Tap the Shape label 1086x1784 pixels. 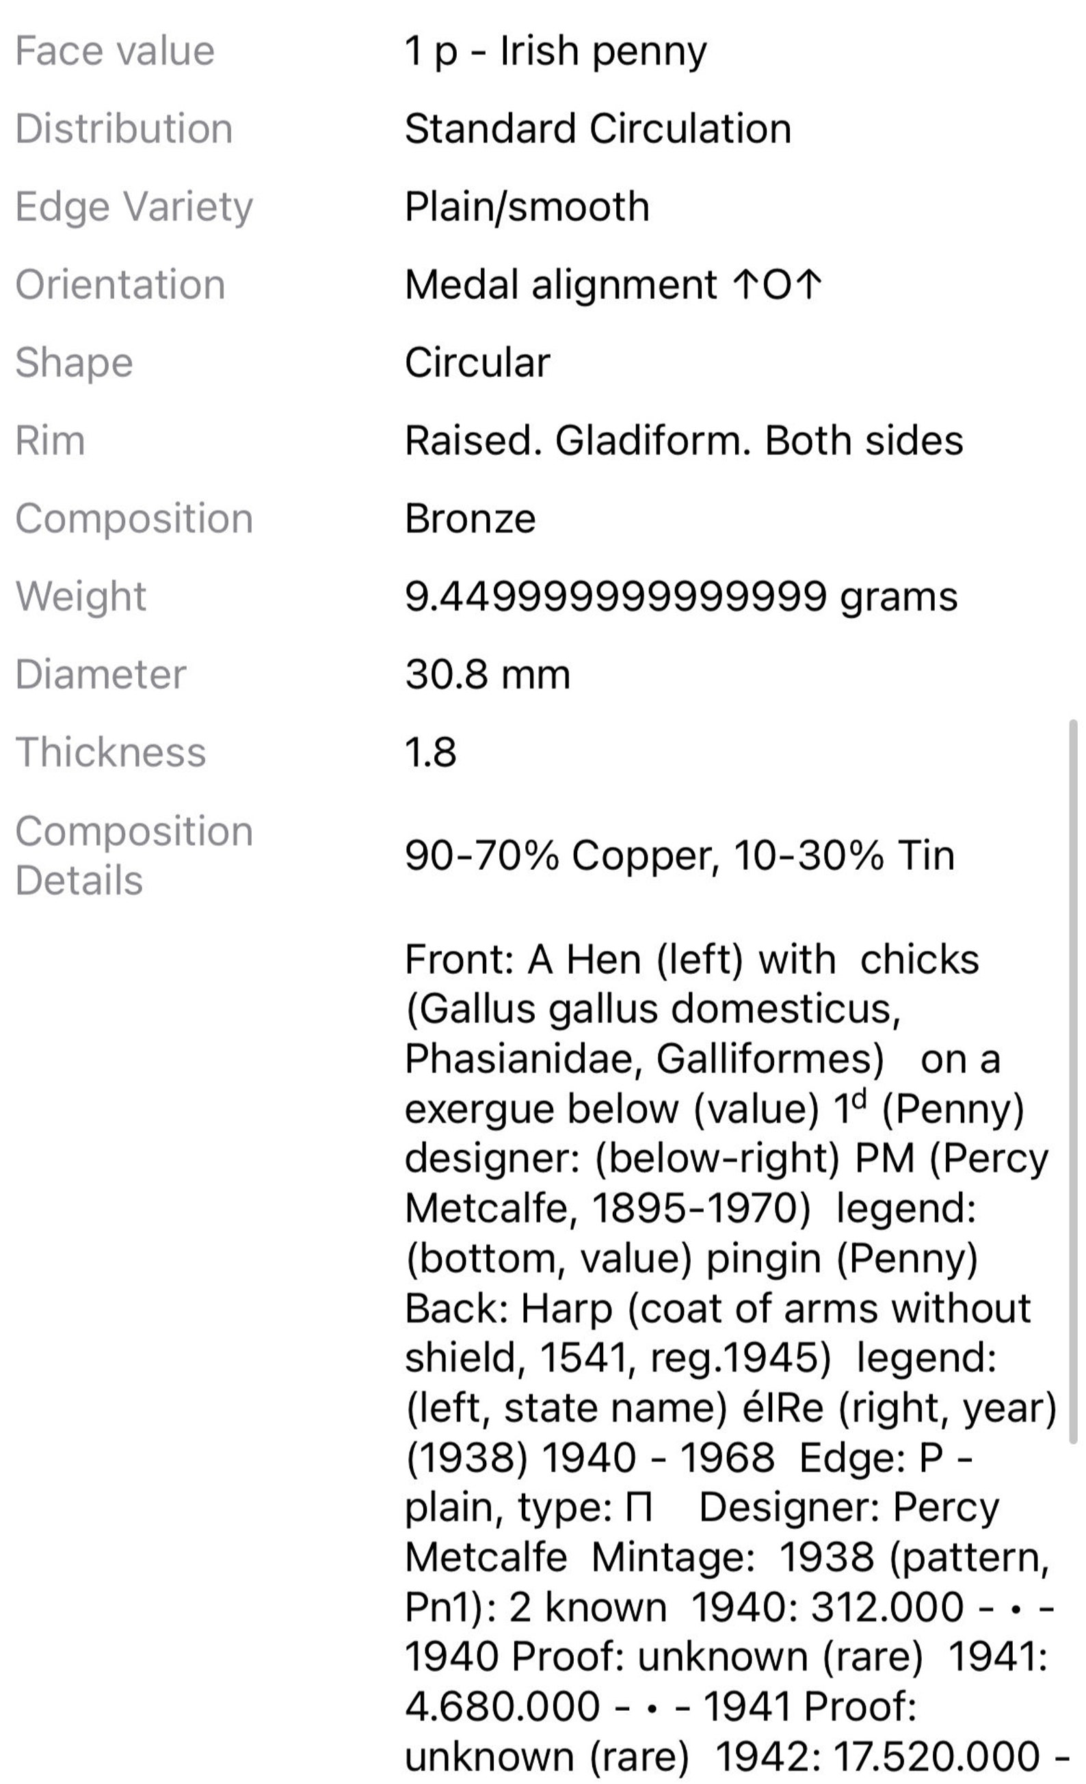pos(75,364)
